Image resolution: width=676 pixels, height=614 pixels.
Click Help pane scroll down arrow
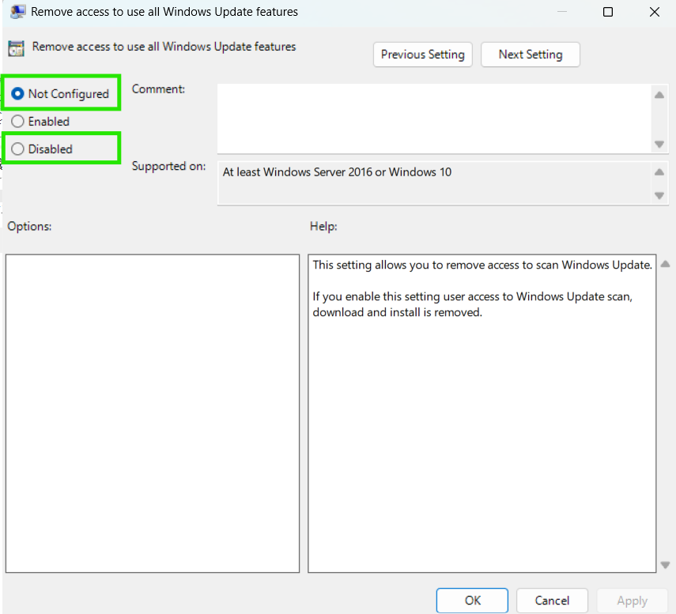click(x=665, y=565)
